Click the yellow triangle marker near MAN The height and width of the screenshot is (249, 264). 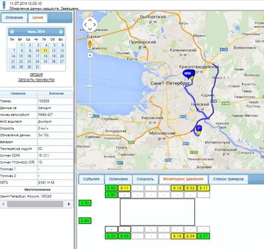click(192, 78)
